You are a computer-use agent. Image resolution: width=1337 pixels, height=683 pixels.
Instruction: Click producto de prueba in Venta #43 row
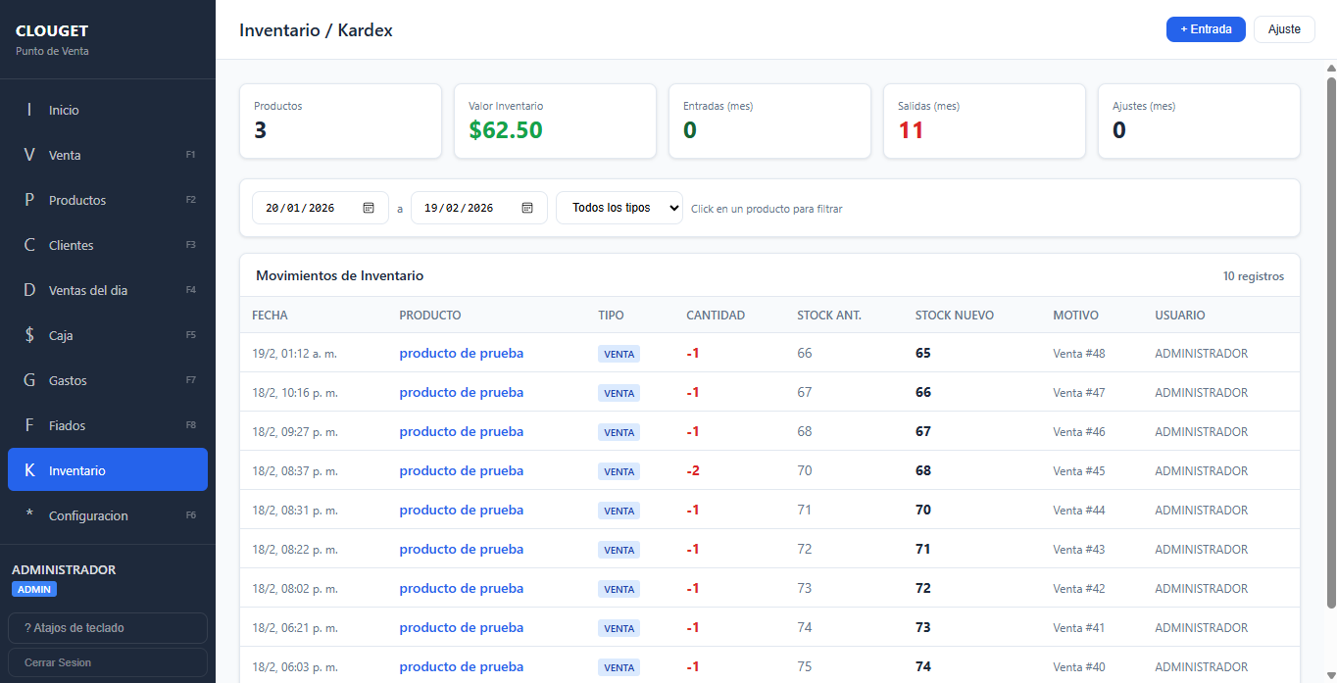tap(461, 549)
